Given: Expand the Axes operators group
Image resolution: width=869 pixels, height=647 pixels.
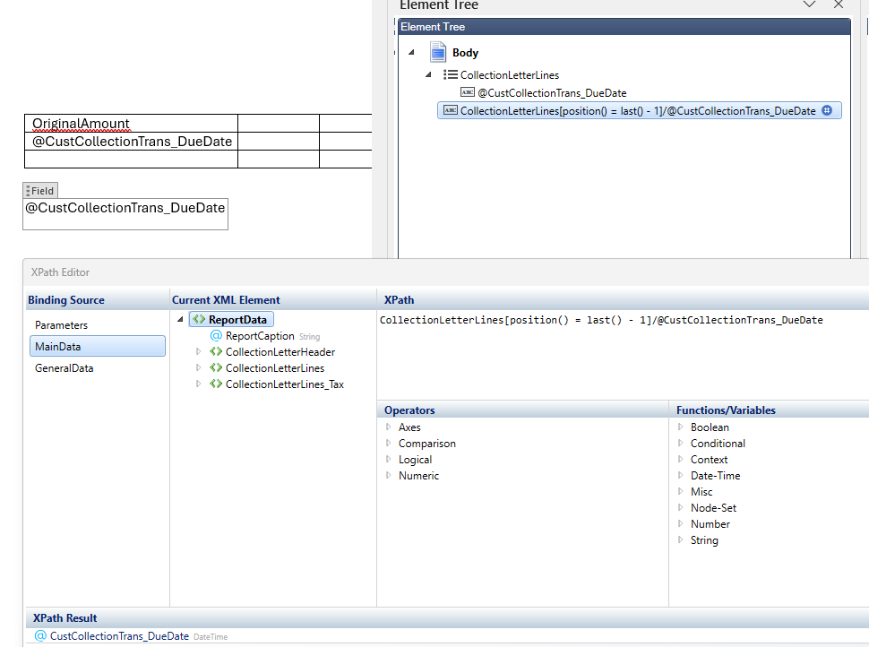Looking at the screenshot, I should pos(389,427).
